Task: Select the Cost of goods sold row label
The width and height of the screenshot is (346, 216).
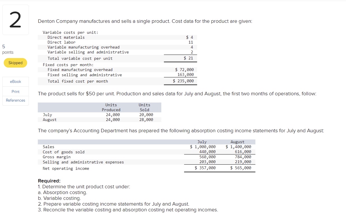Action: [63, 152]
